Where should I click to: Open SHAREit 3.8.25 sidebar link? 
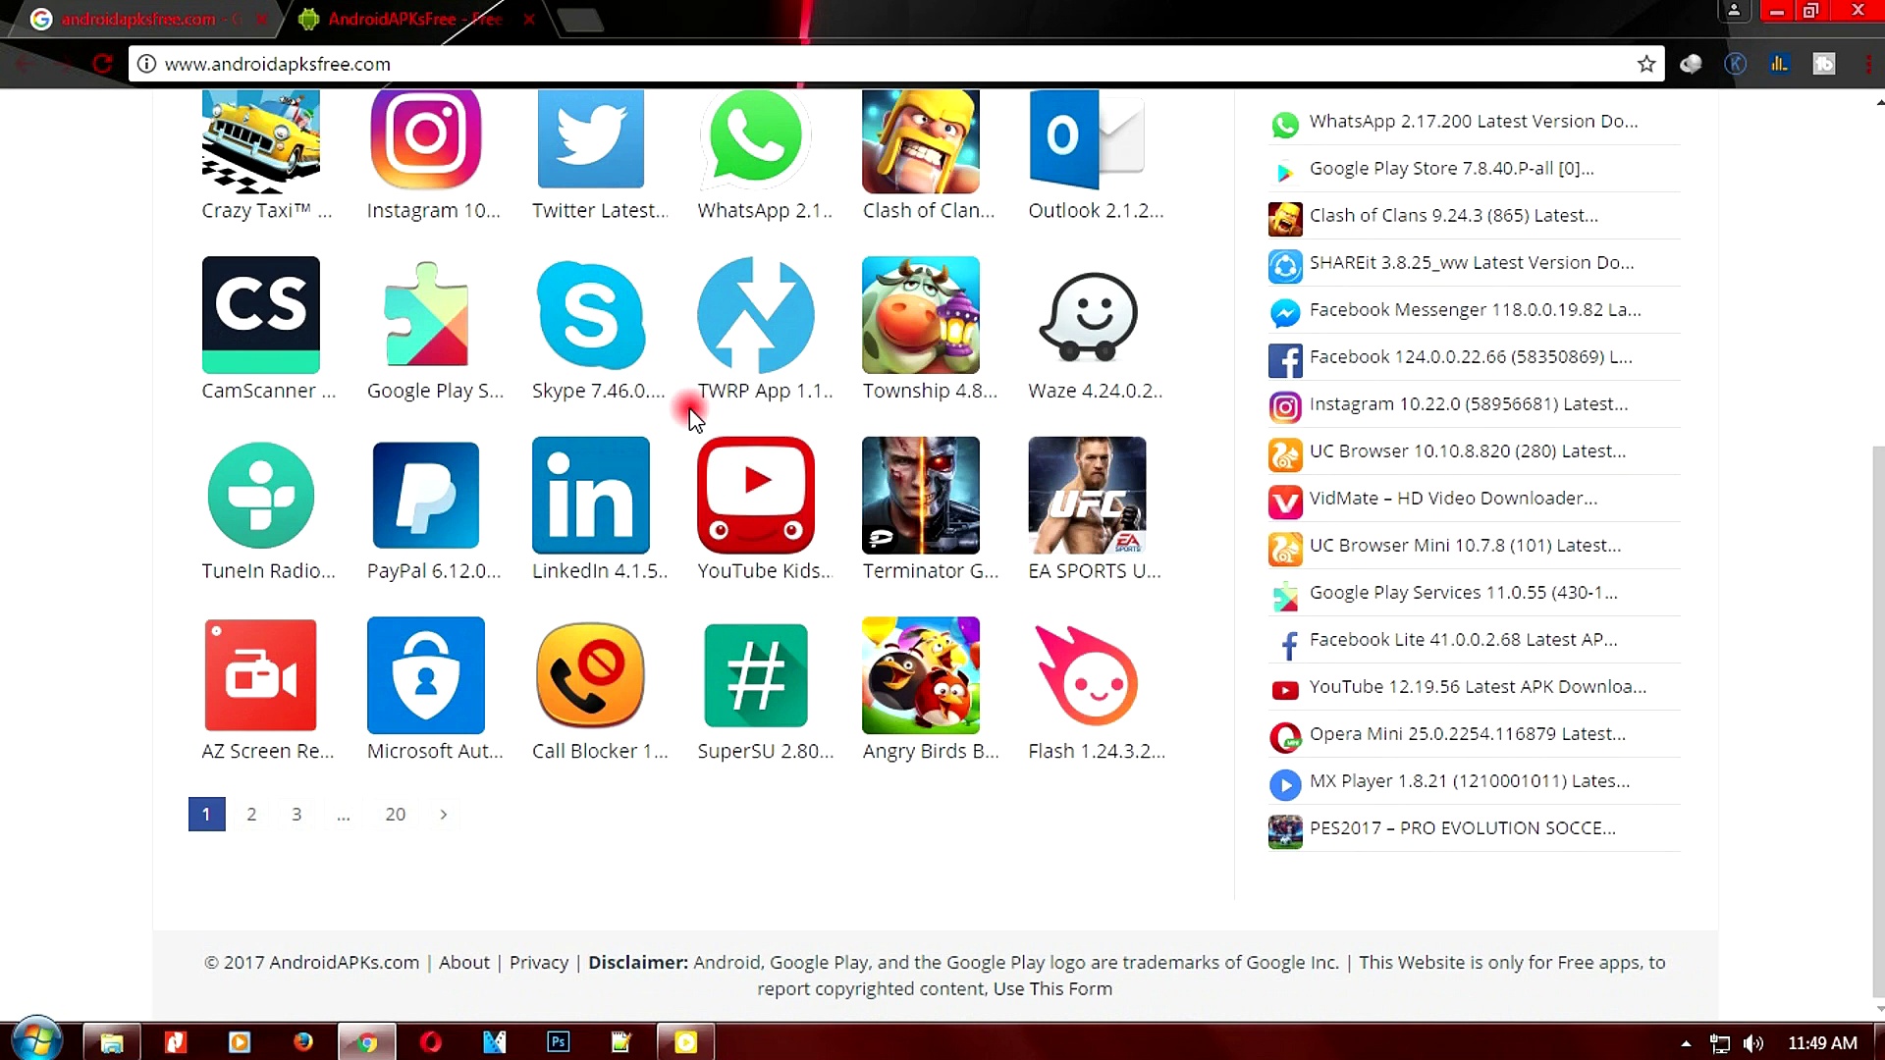[x=1471, y=262]
